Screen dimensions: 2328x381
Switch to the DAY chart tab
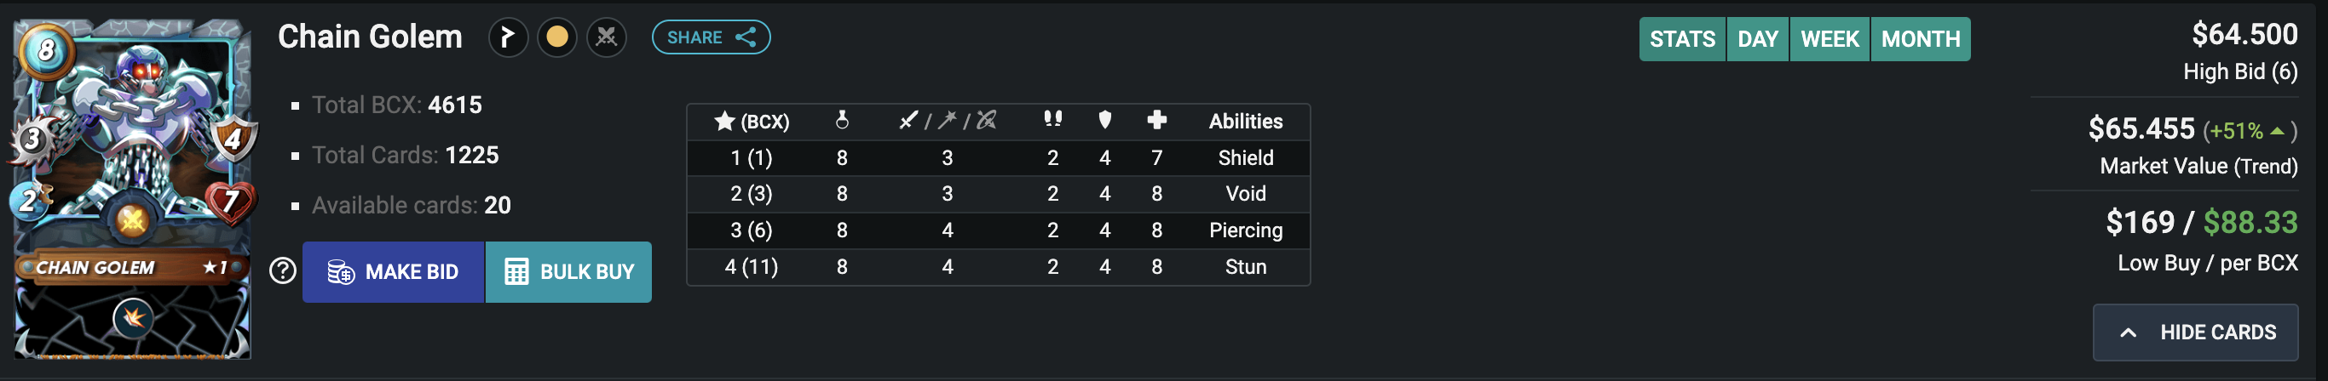pyautogui.click(x=1757, y=39)
